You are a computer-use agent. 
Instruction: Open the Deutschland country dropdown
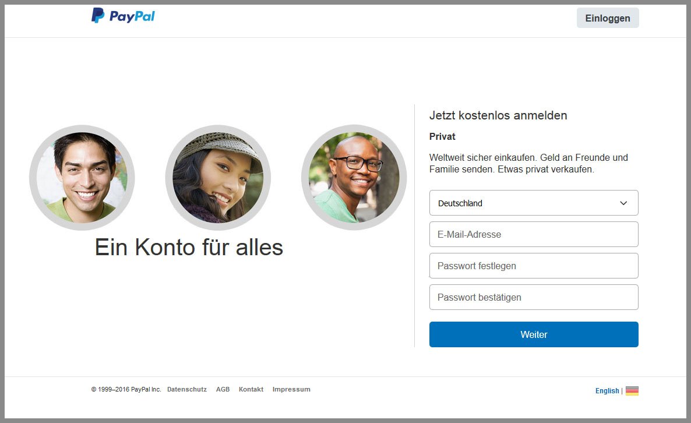(x=524, y=203)
